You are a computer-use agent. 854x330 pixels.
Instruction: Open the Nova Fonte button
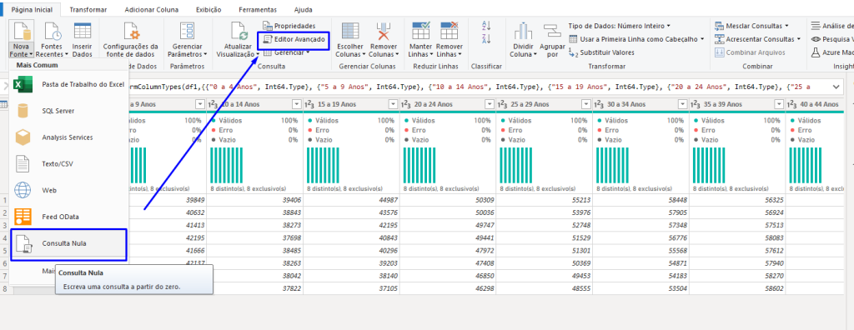22,39
